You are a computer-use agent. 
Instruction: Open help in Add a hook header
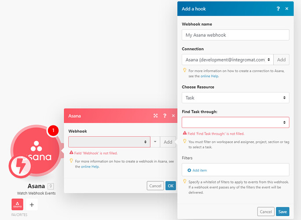tap(278, 9)
